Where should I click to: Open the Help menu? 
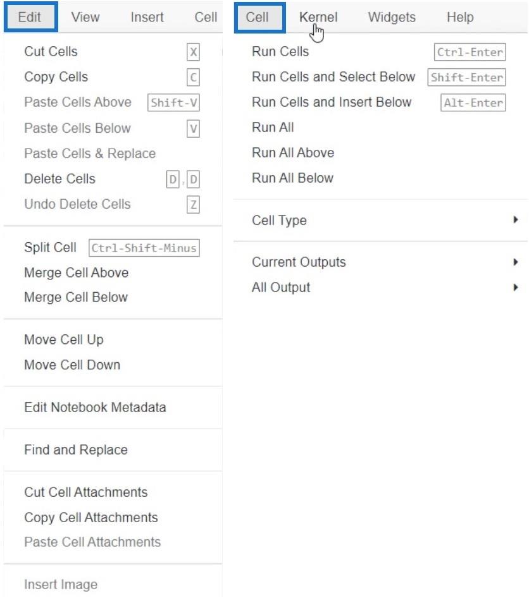click(x=460, y=17)
